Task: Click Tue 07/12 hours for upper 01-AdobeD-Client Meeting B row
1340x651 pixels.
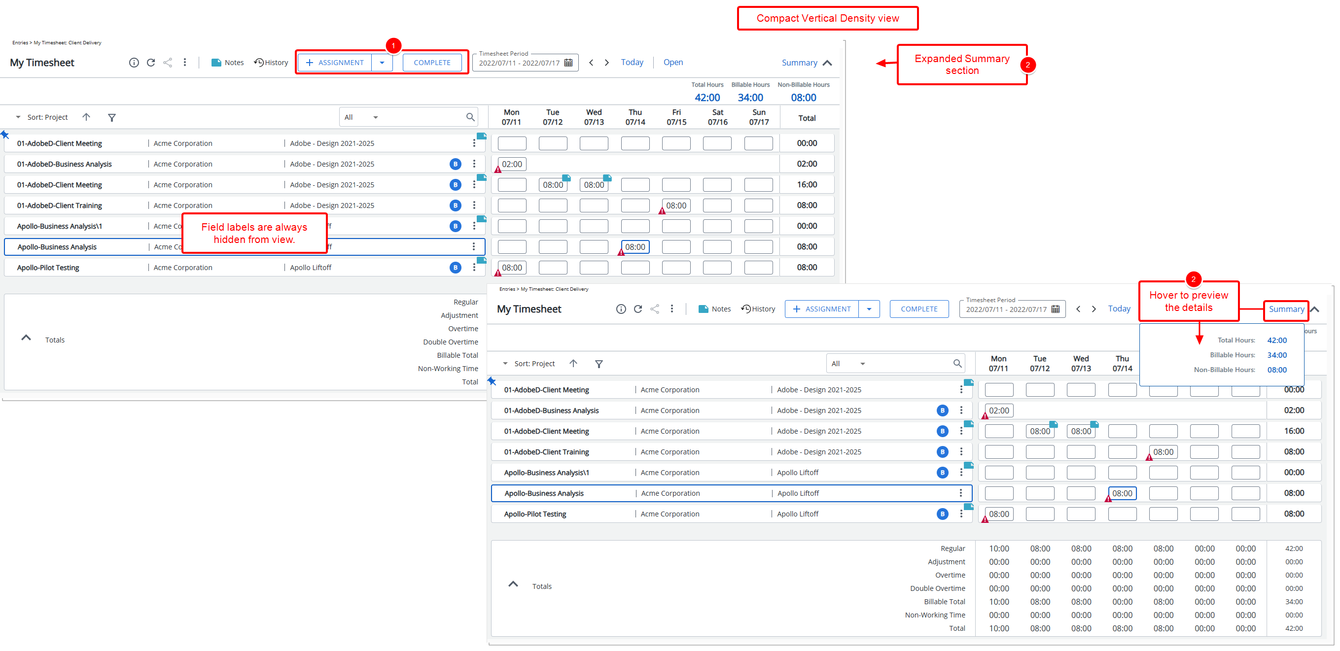Action: [x=553, y=185]
